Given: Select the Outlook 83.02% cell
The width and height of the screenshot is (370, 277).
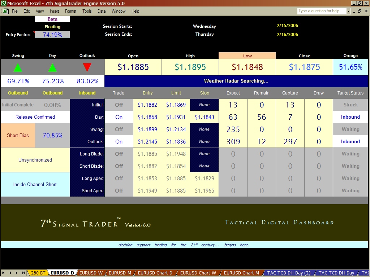Looking at the screenshot, I should [87, 81].
